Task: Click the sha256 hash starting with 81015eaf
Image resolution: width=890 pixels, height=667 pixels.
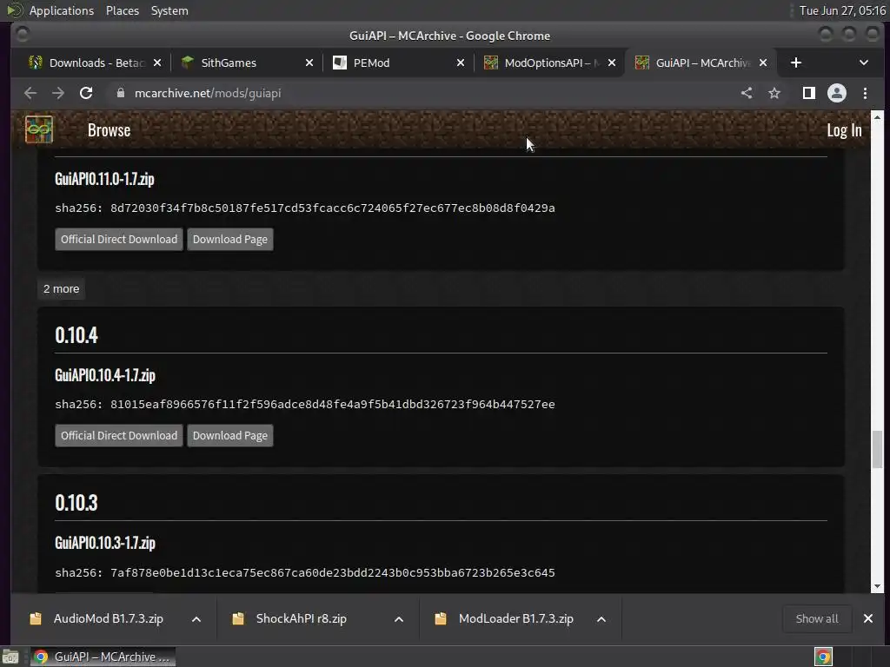Action: (333, 405)
